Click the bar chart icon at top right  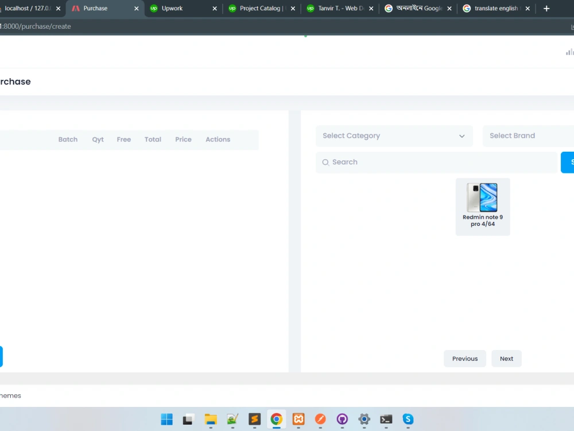569,52
